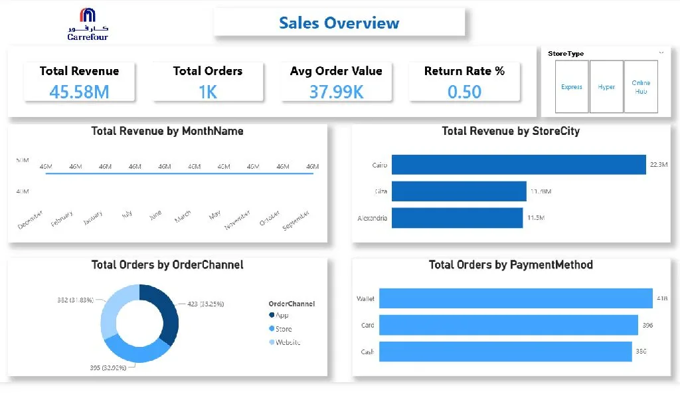Select the Online Hub store type tile
Viewport: 680px width, 420px height.
[641, 87]
